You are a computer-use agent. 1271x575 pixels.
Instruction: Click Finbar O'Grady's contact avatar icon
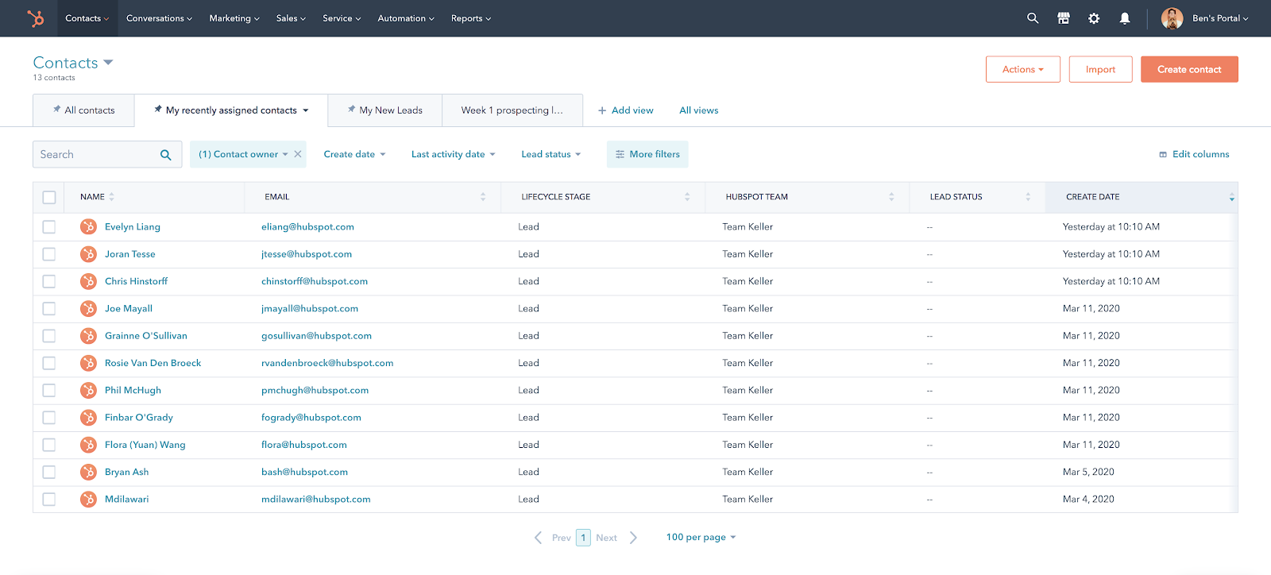(88, 417)
